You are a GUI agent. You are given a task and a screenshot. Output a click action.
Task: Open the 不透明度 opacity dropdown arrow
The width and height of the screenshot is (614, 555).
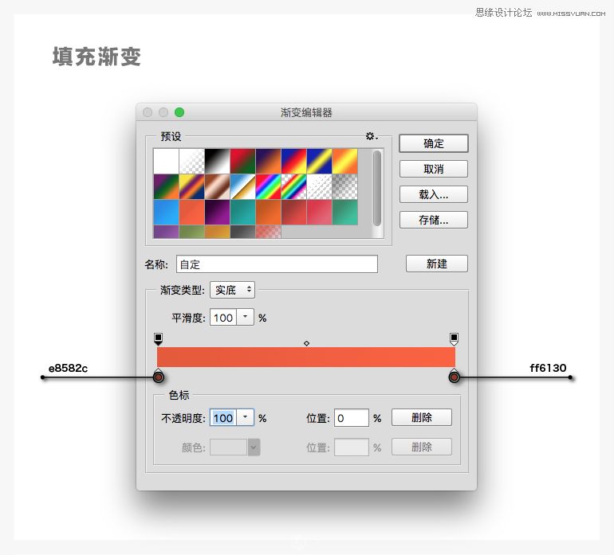pyautogui.click(x=246, y=417)
